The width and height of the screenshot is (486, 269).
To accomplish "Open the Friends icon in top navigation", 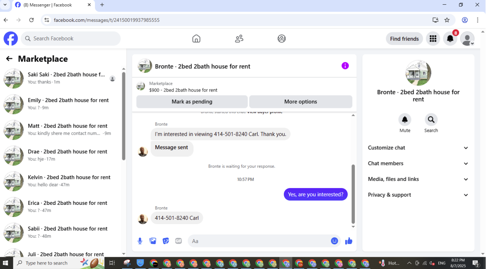I will point(239,38).
